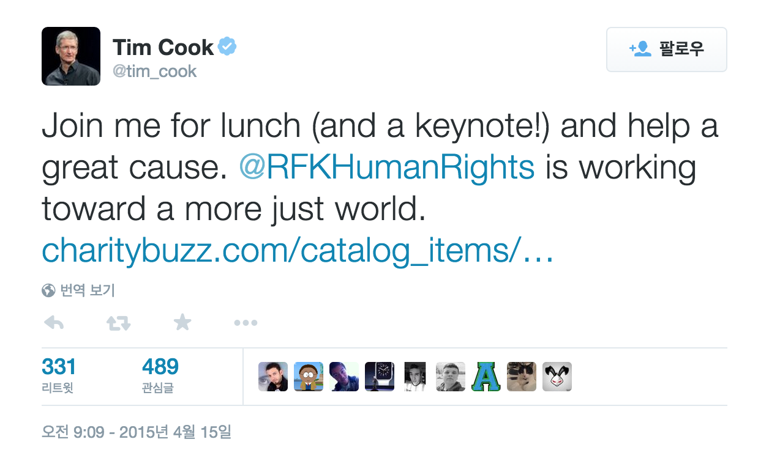Click the Tim Cook display name
Image resolution: width=769 pixels, height=472 pixels.
[163, 47]
